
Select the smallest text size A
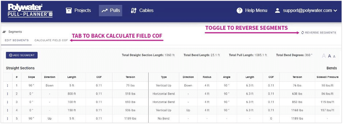point(334,56)
